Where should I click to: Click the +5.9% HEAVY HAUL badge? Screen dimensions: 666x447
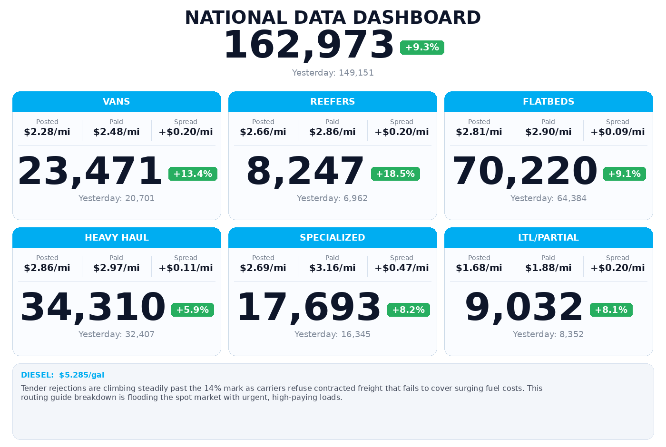192,310
